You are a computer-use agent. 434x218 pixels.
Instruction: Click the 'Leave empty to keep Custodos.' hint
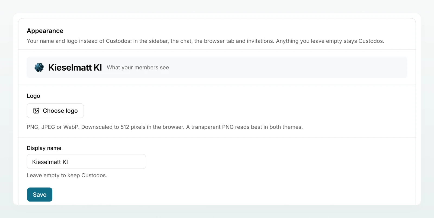pos(67,175)
